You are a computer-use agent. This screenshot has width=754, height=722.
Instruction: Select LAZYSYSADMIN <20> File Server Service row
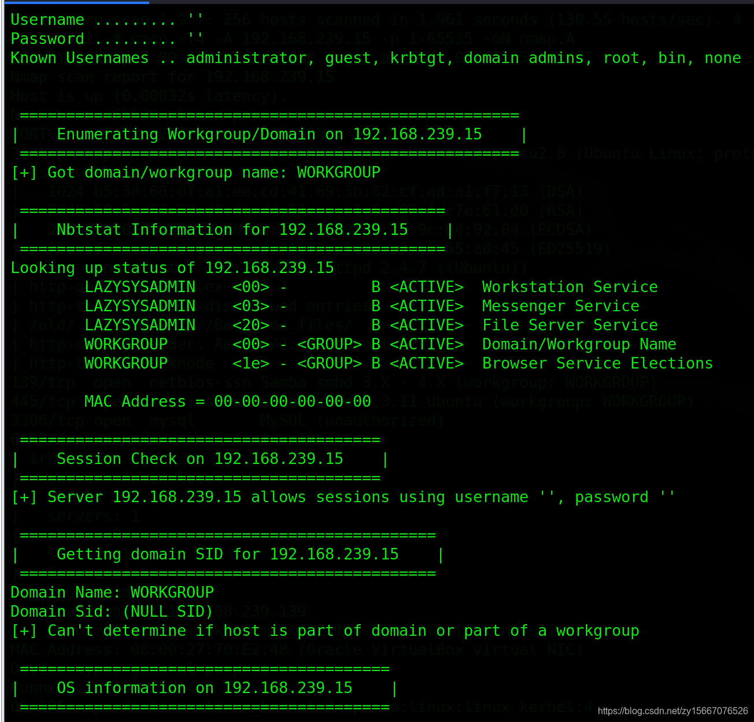pos(371,325)
